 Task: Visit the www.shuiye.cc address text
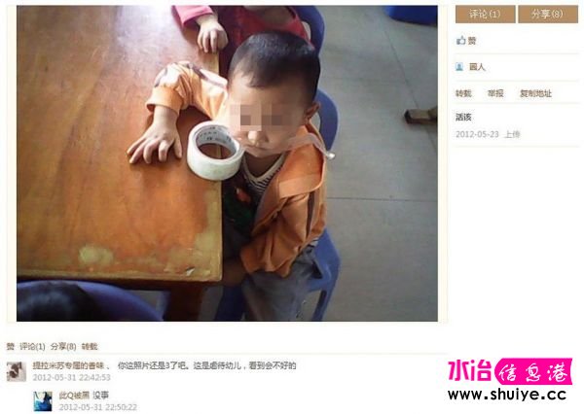click(507, 395)
